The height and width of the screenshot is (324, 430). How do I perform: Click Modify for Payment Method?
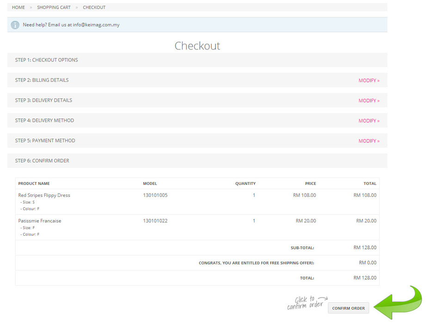[369, 141]
